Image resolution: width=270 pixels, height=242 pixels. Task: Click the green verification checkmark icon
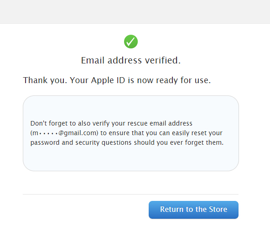[131, 42]
